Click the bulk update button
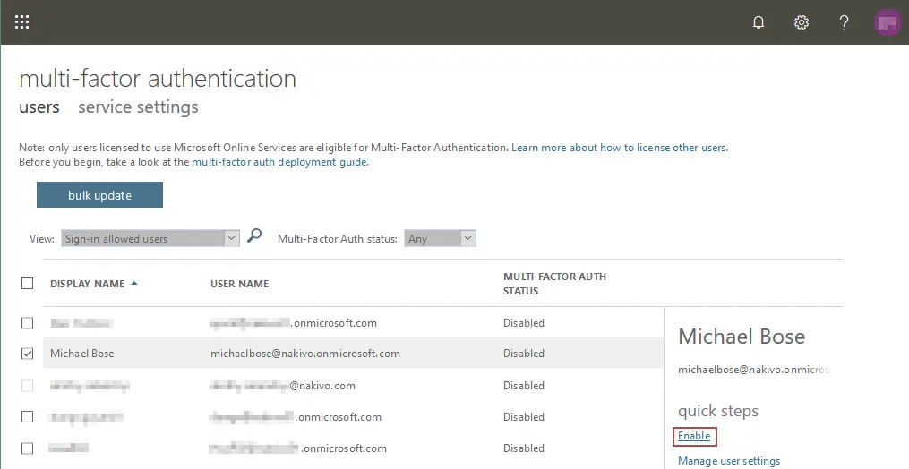Image resolution: width=909 pixels, height=469 pixels. 99,195
